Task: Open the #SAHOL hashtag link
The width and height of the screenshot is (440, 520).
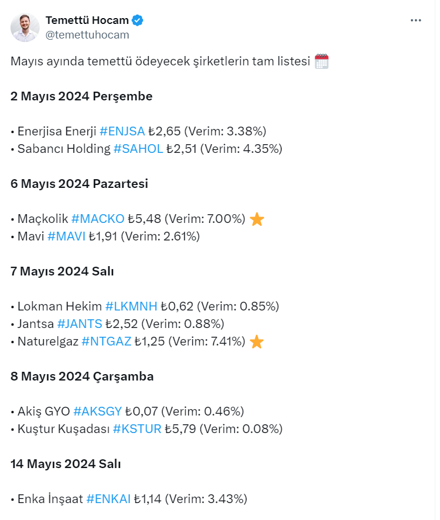Action: click(x=138, y=149)
